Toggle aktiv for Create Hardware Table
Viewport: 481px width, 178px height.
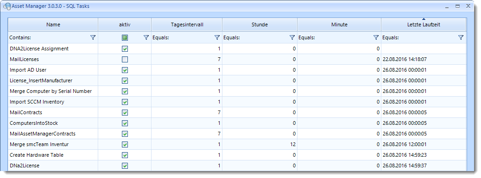tap(125, 155)
